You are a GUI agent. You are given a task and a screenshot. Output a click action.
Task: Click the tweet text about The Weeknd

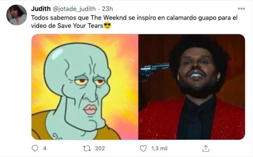[x=134, y=21]
